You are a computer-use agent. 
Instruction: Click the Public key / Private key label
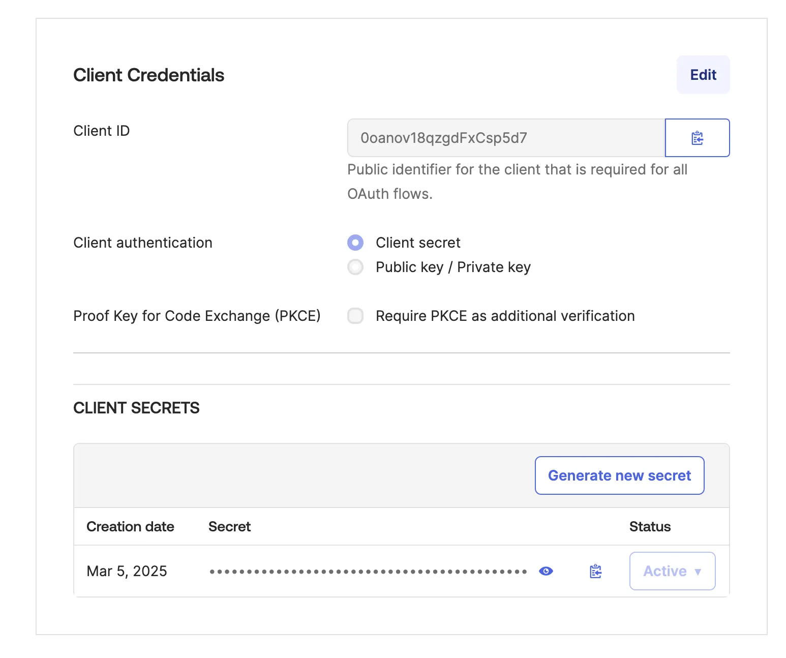pos(453,267)
